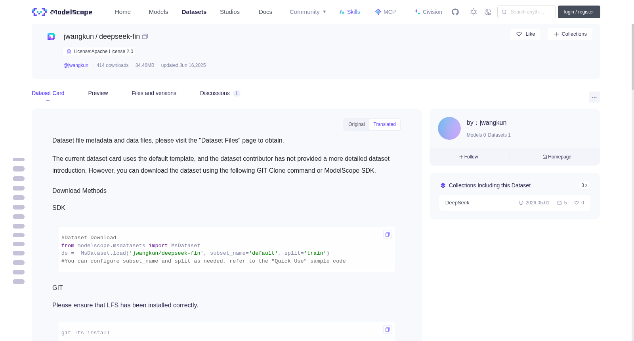Select the Dataset Card tab
The width and height of the screenshot is (634, 341).
point(48,93)
